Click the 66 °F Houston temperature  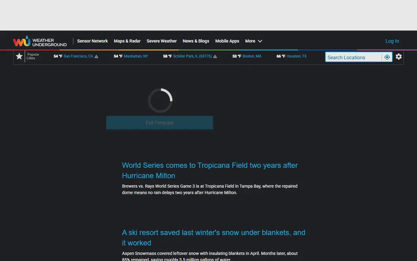[x=281, y=56]
